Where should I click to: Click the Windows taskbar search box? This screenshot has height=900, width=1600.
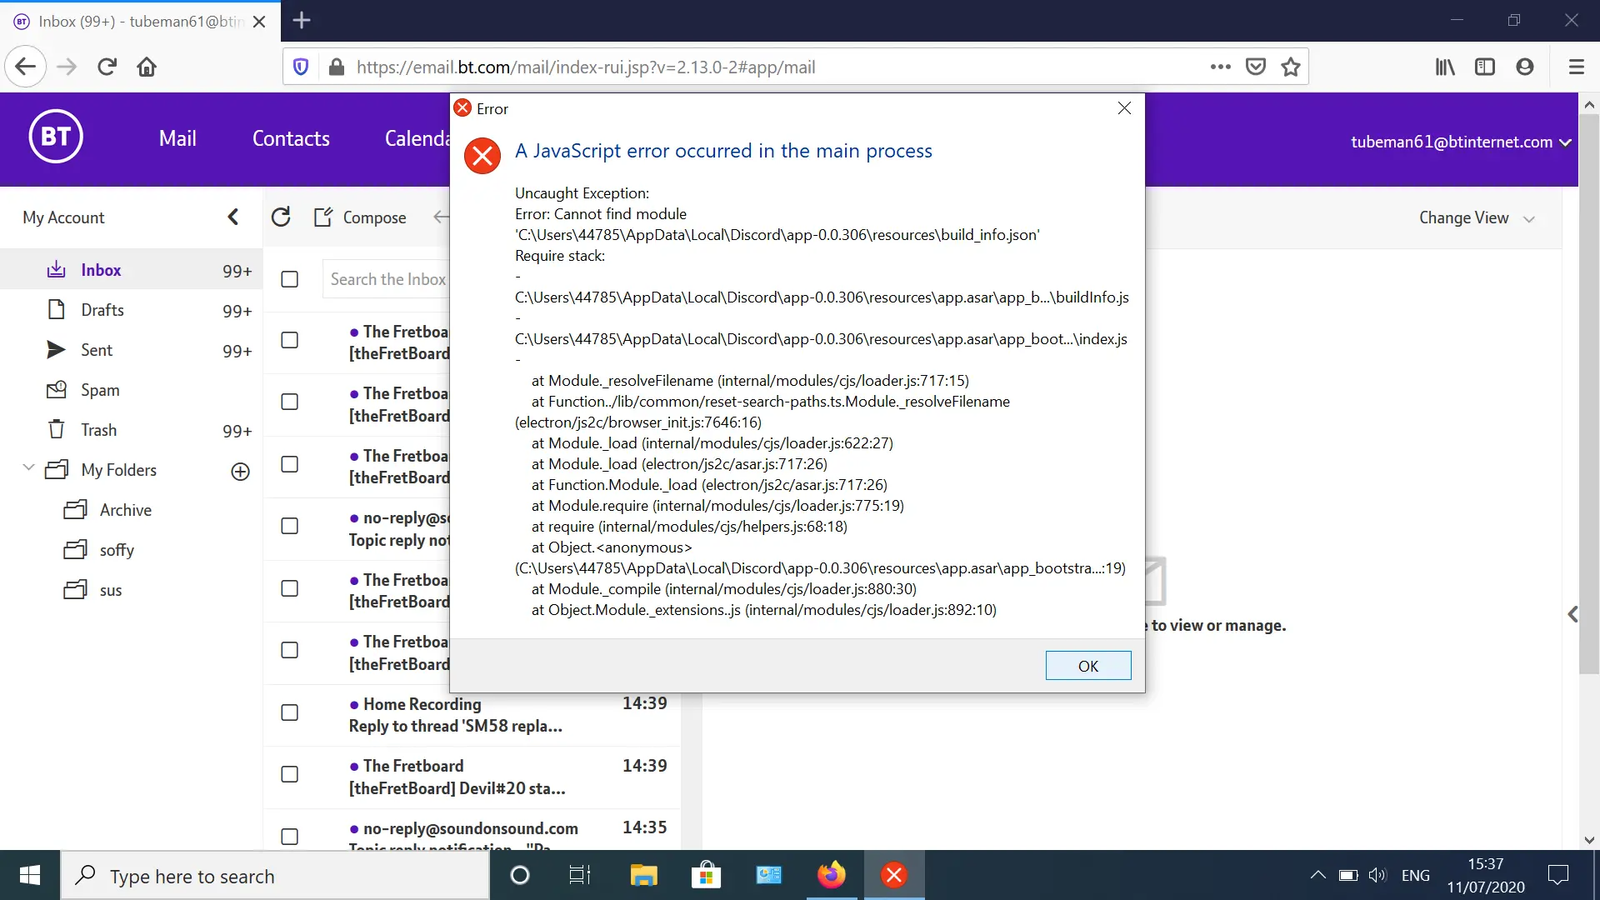pyautogui.click(x=275, y=876)
